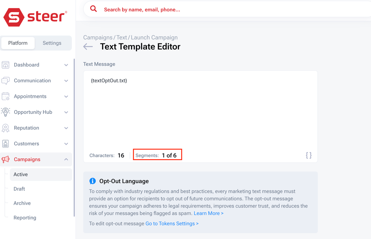Open the Opportunity Hub menu item

[x=36, y=112]
